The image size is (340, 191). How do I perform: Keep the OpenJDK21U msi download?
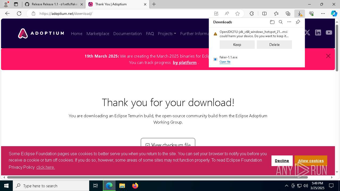(237, 45)
